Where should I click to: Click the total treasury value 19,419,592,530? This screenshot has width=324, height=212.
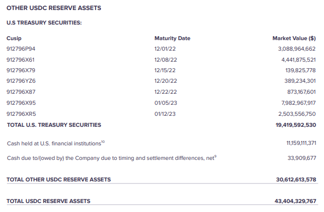295,125
